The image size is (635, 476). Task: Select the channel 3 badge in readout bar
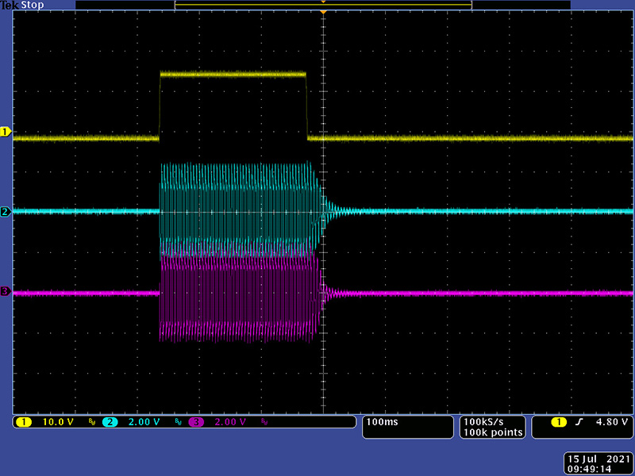195,422
